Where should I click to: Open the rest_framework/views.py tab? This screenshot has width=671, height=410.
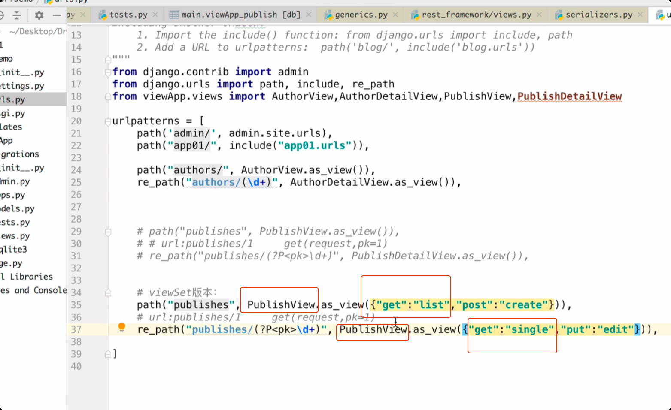click(477, 15)
